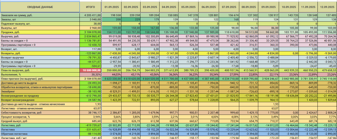Select the Подлежит выкупу, шт. label
This screenshot has height=139, width=337.
coord(40,24)
